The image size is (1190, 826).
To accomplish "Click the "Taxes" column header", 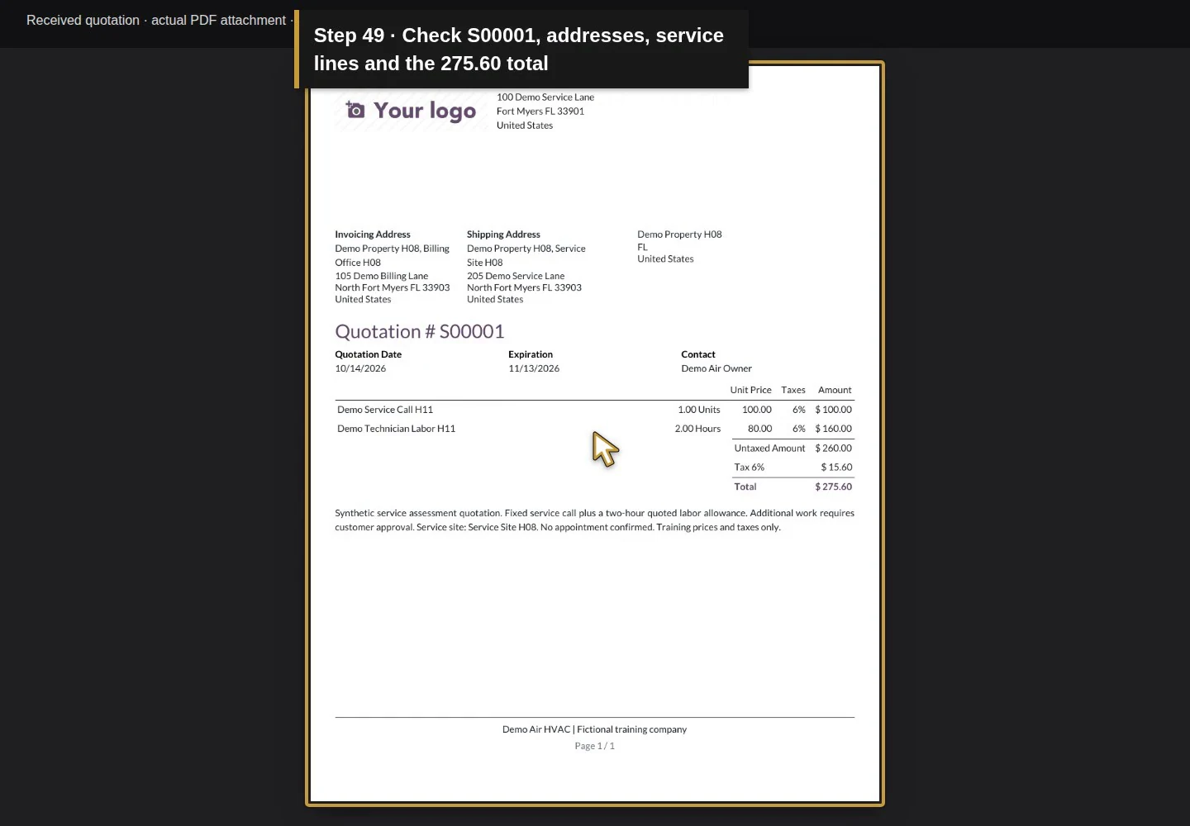I will tap(793, 390).
